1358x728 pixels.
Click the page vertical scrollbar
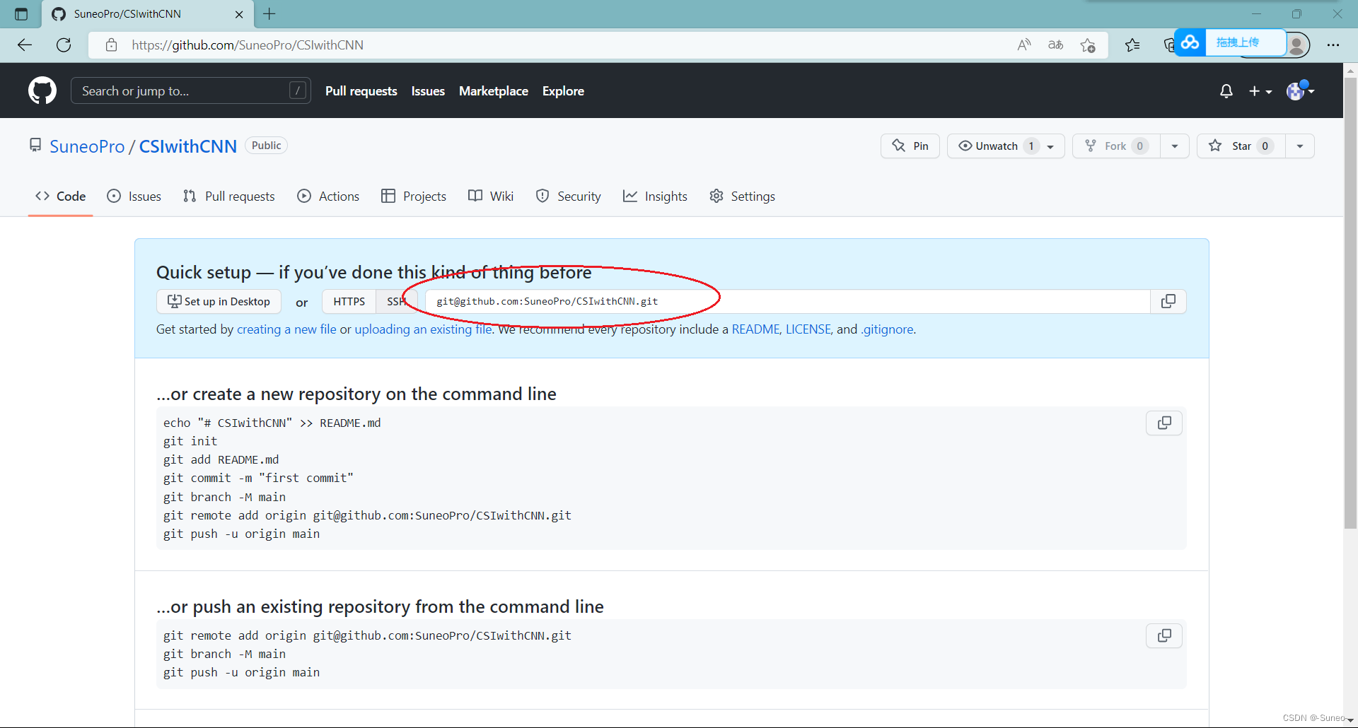pos(1350,304)
